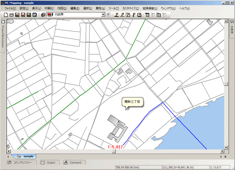Open the 編集(E) menu
Viewport: 235px width, 170px height.
coord(75,9)
